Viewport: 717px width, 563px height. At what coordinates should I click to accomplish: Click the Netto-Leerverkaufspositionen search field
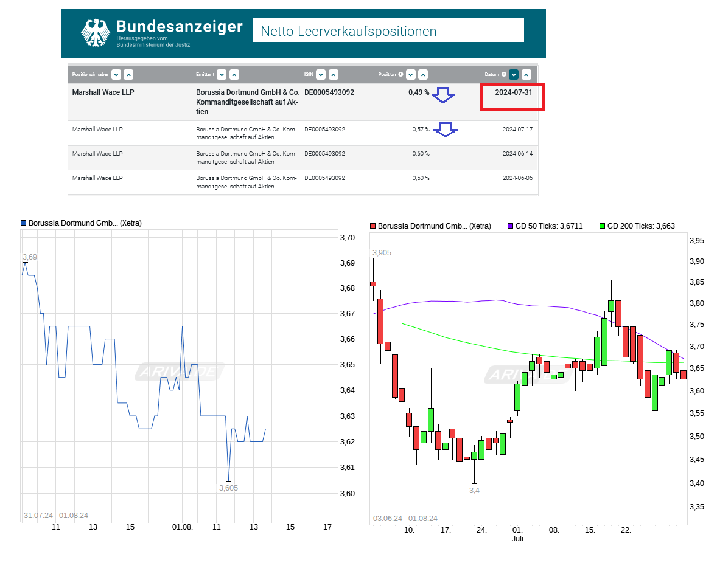388,30
